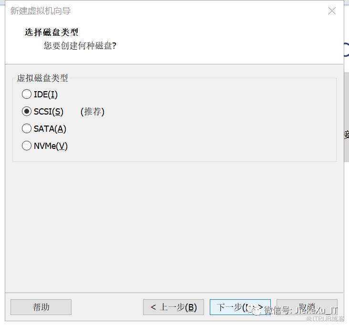Click the WeChat logo icon in watermark
The height and width of the screenshot is (326, 349).
click(257, 311)
